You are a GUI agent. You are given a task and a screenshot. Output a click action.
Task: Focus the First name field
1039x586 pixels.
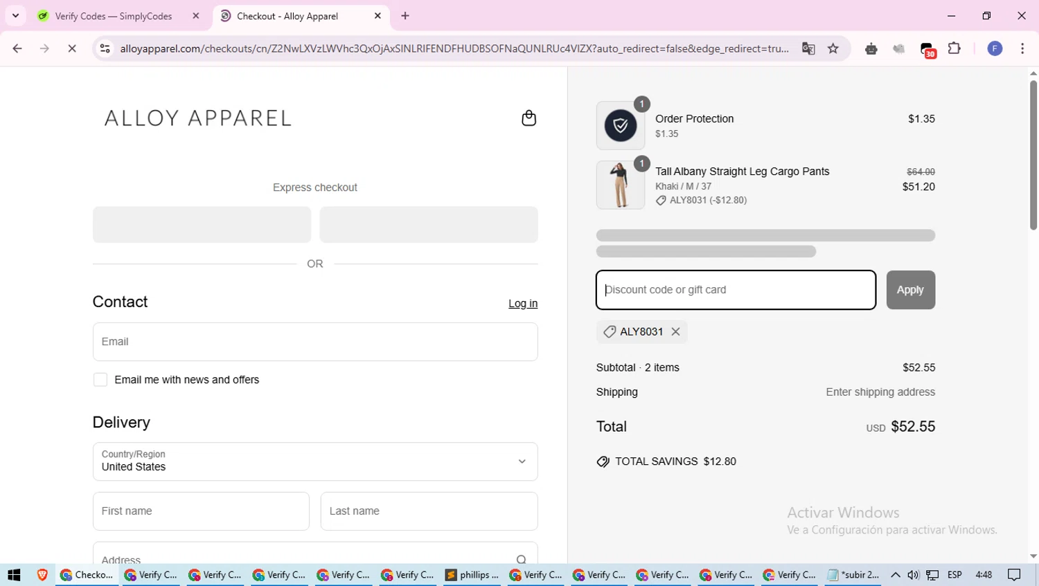tap(201, 511)
